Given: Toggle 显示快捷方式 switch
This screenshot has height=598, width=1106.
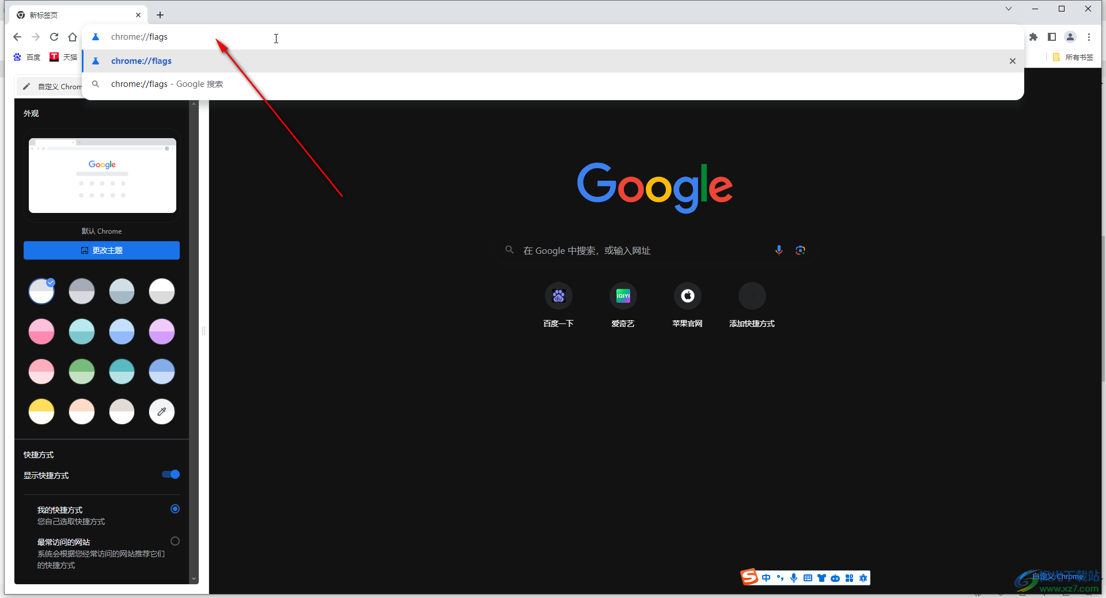Looking at the screenshot, I should 171,475.
